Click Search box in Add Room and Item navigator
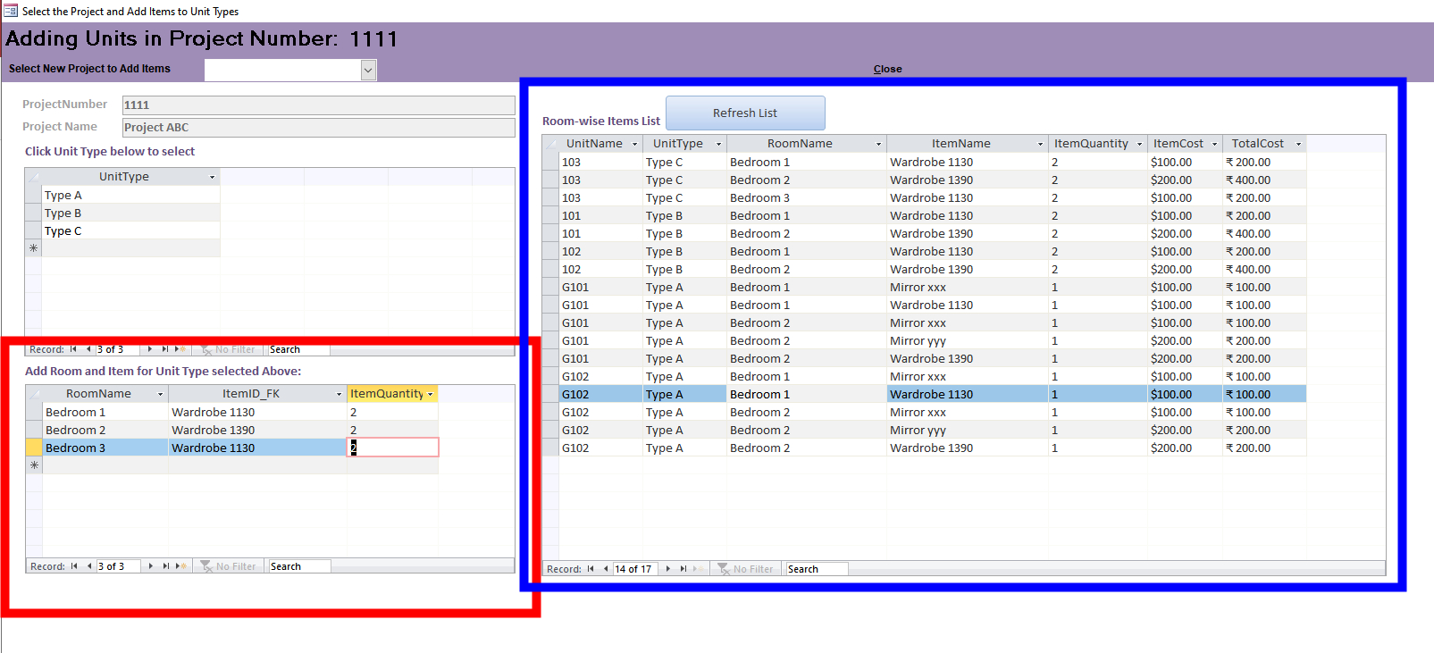The height and width of the screenshot is (653, 1434). [x=299, y=566]
